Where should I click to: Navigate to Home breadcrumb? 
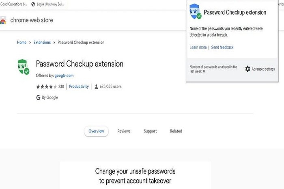pos(22,42)
